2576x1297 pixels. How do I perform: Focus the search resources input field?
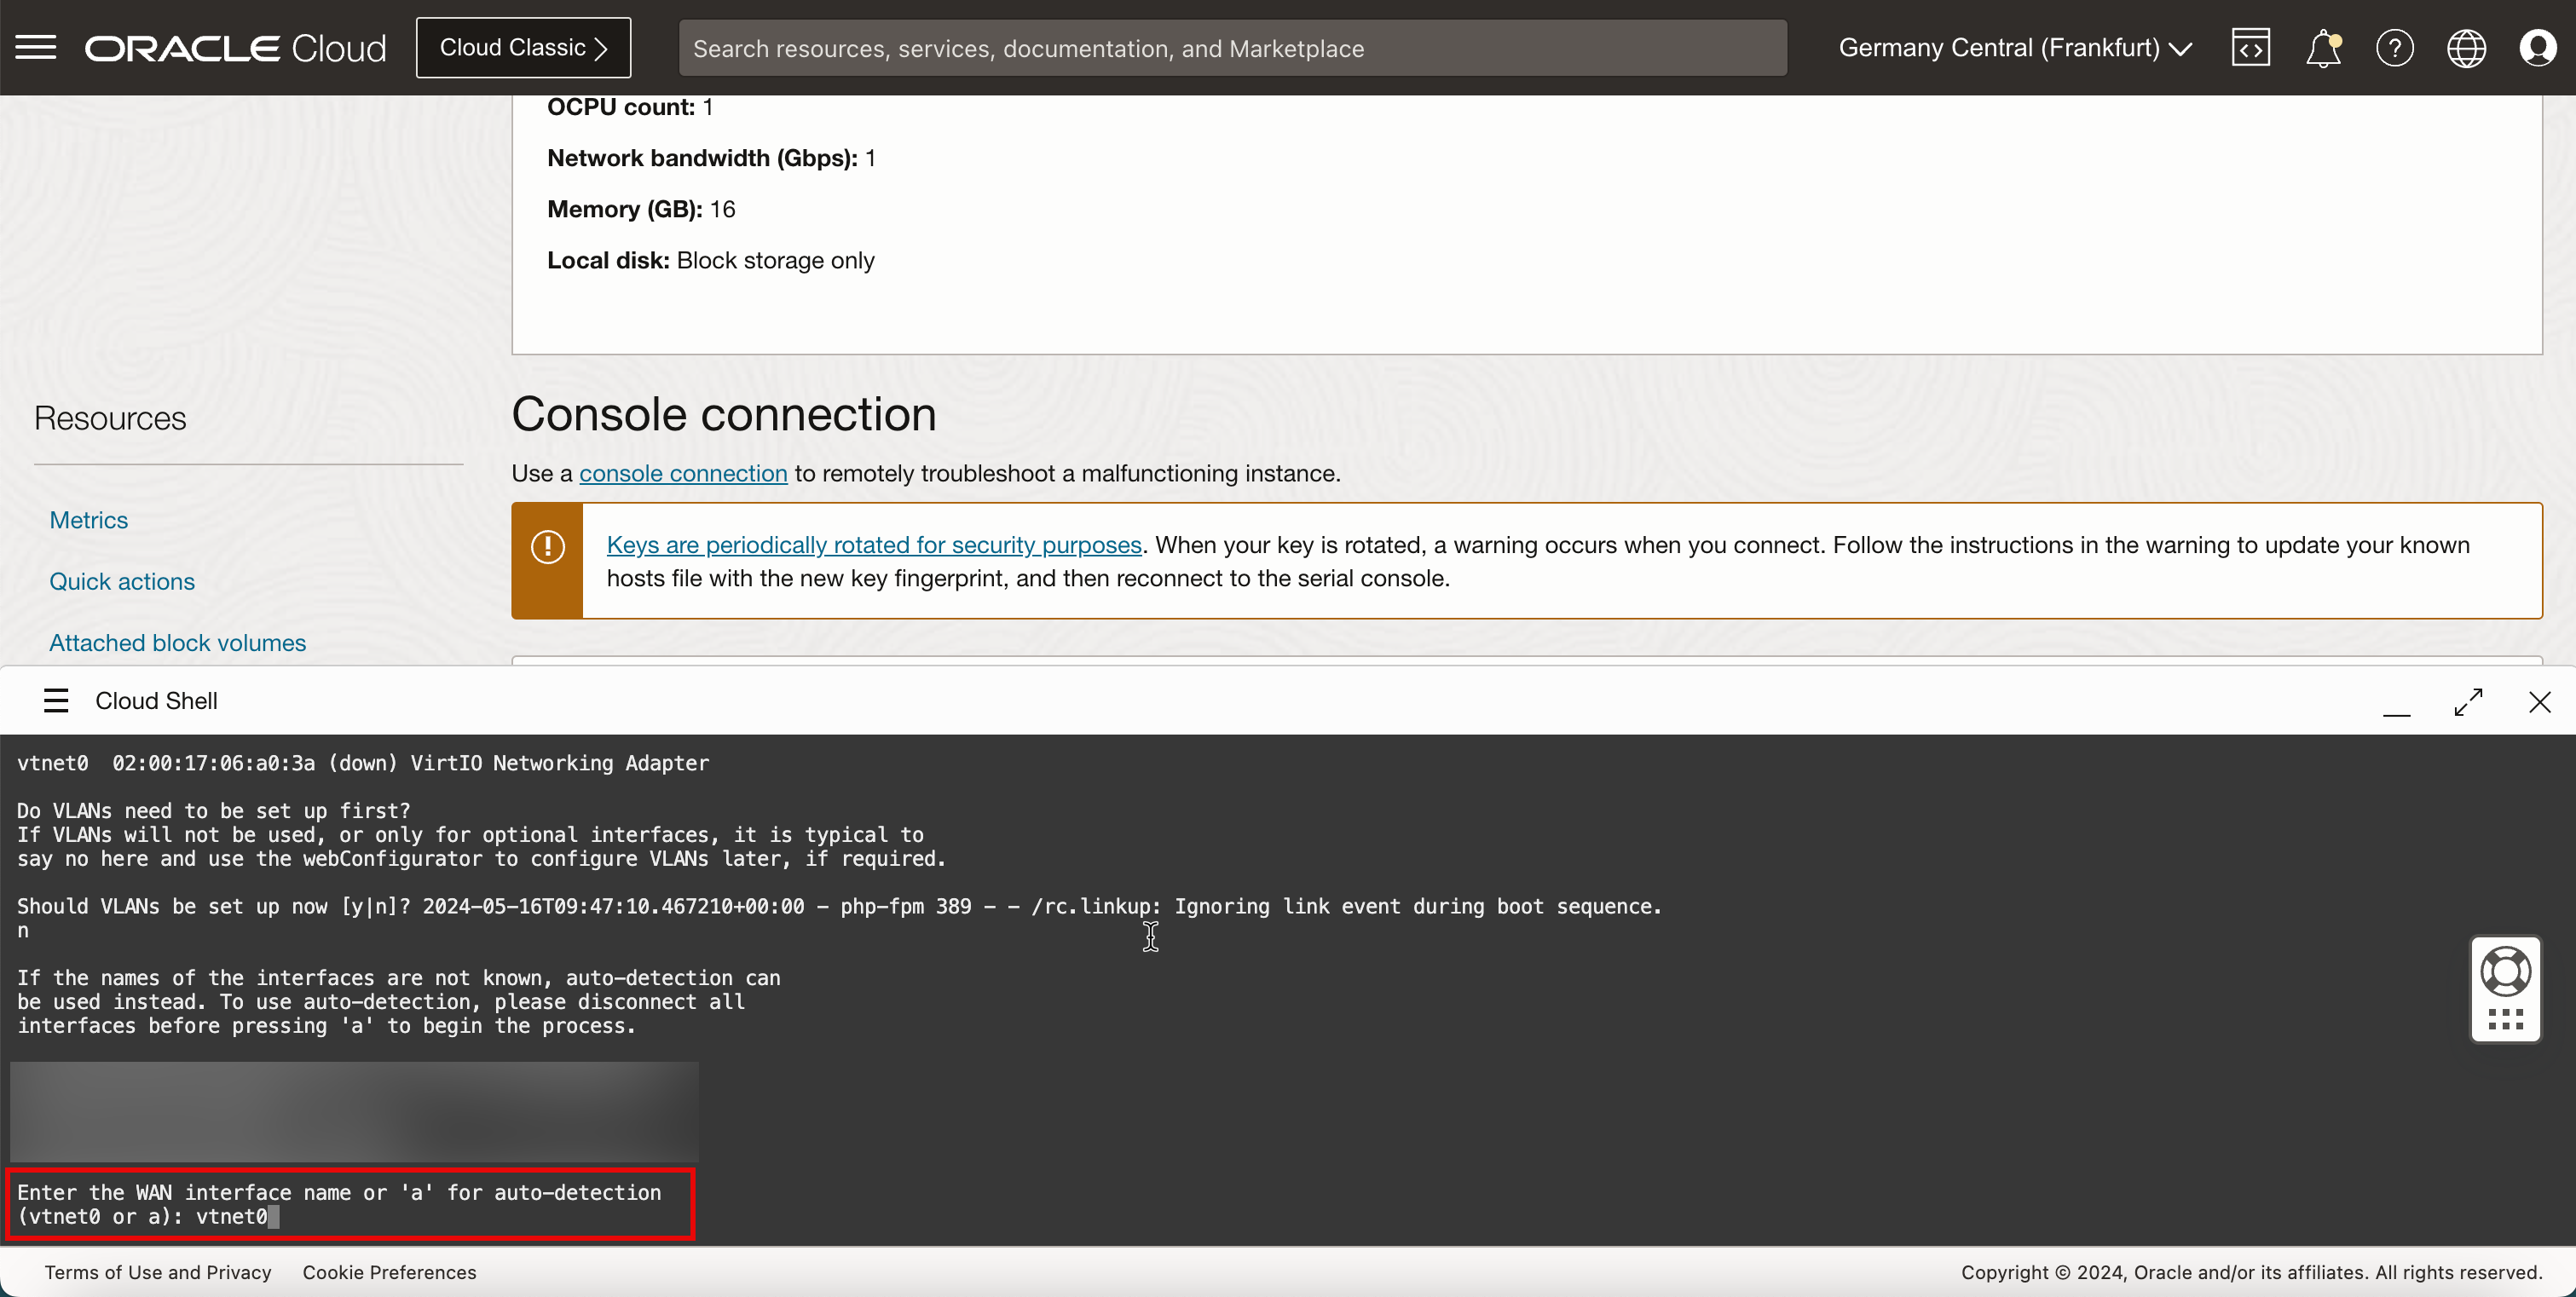pyautogui.click(x=1232, y=48)
